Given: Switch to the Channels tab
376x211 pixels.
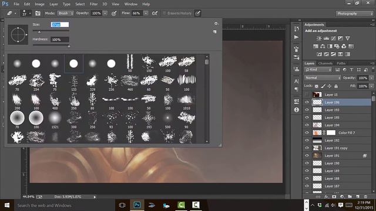Looking at the screenshot, I should point(325,63).
